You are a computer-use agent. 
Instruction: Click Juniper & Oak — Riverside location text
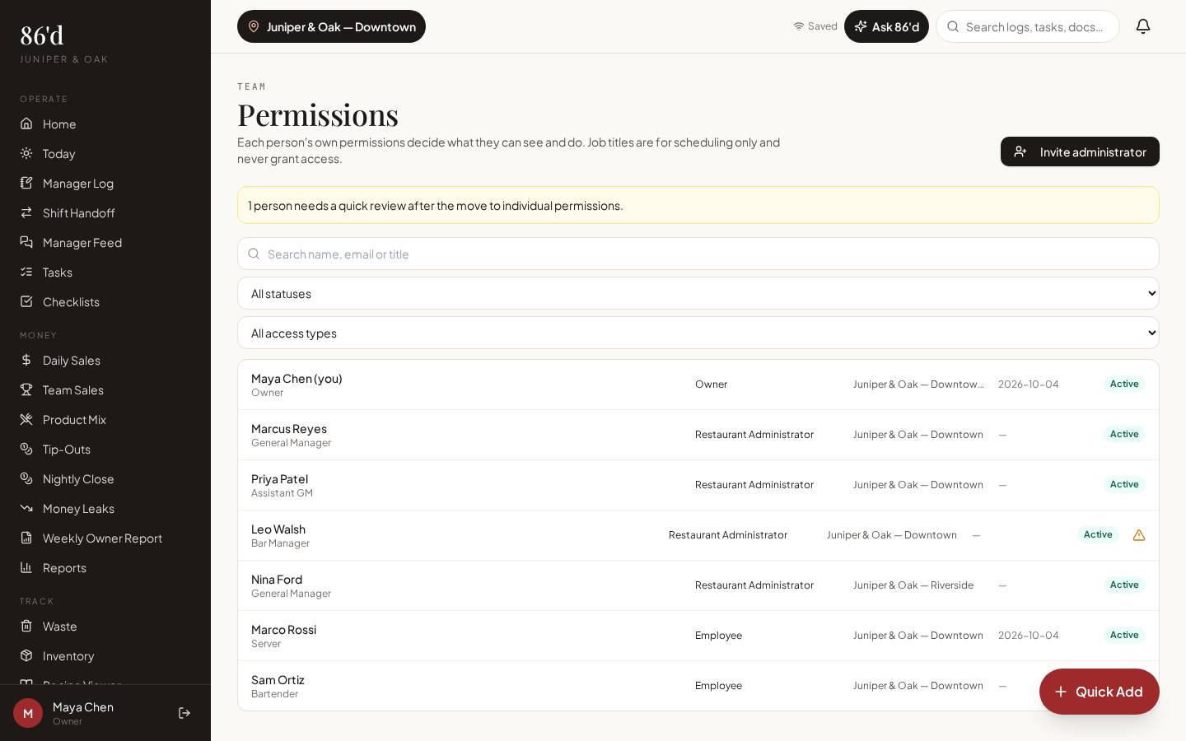click(x=913, y=585)
